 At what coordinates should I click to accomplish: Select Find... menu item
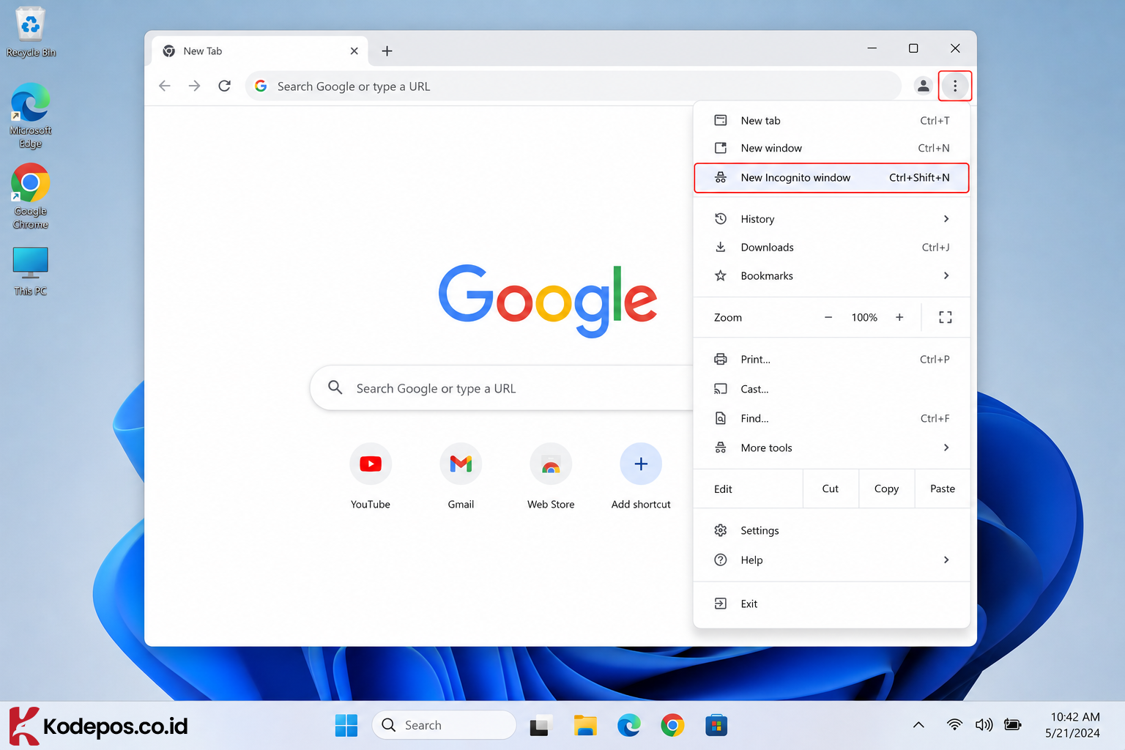(831, 418)
